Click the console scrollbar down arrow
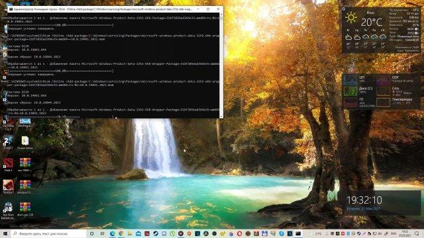 pyautogui.click(x=221, y=116)
